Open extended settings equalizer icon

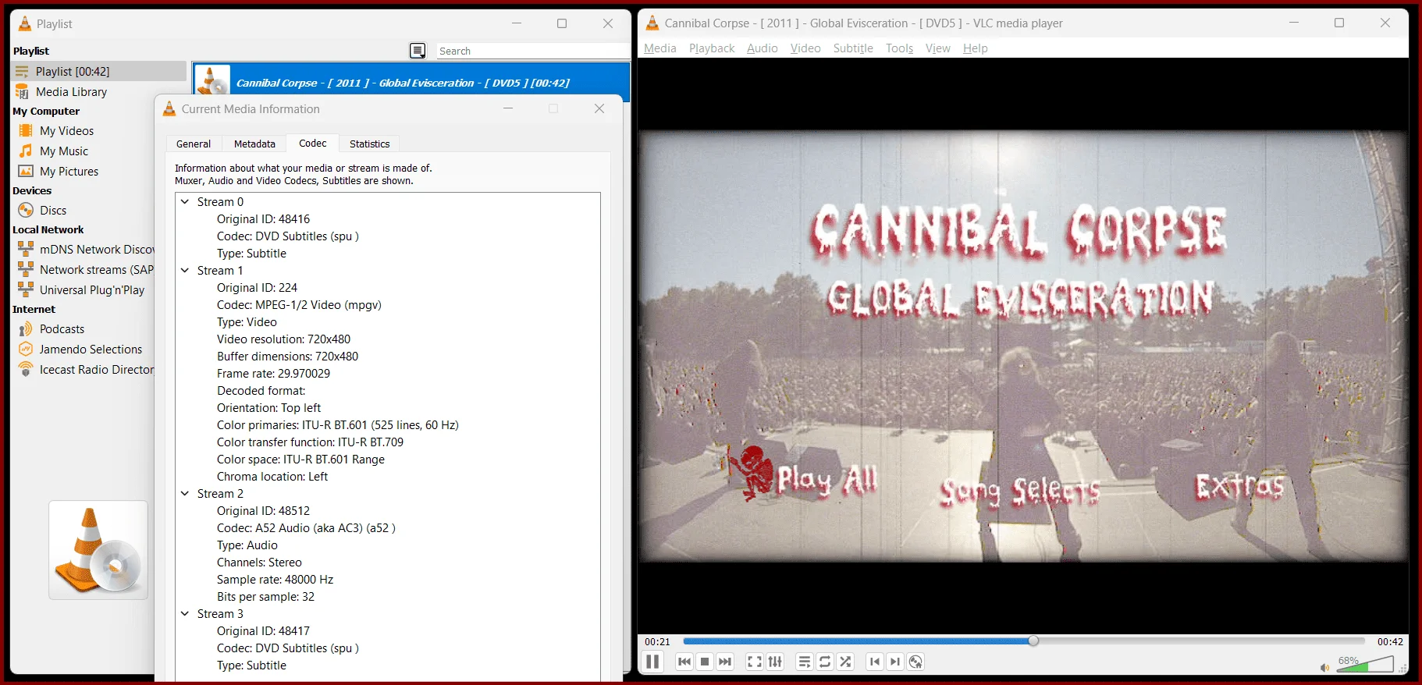775,662
